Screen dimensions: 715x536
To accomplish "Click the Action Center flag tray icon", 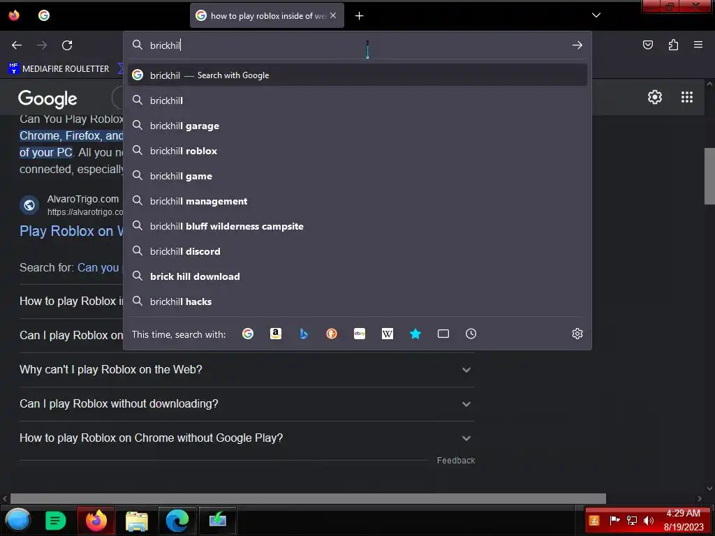I will click(x=614, y=520).
